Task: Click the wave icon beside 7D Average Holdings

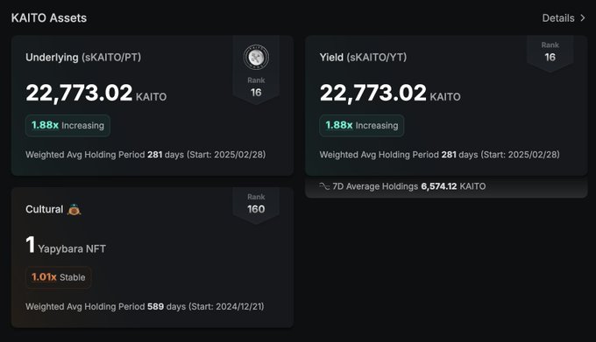Action: tap(324, 186)
